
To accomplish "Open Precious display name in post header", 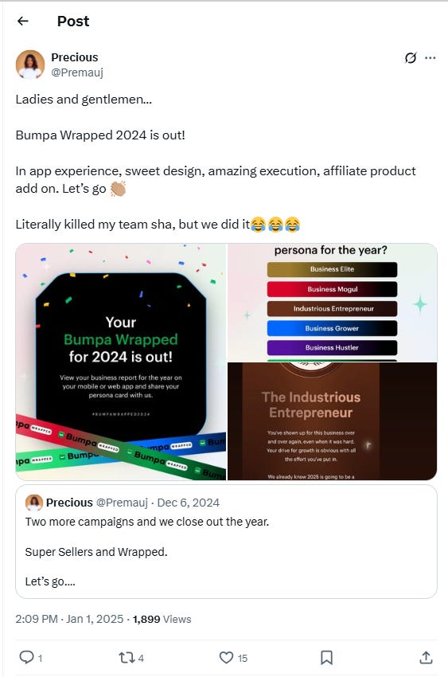I will (75, 57).
